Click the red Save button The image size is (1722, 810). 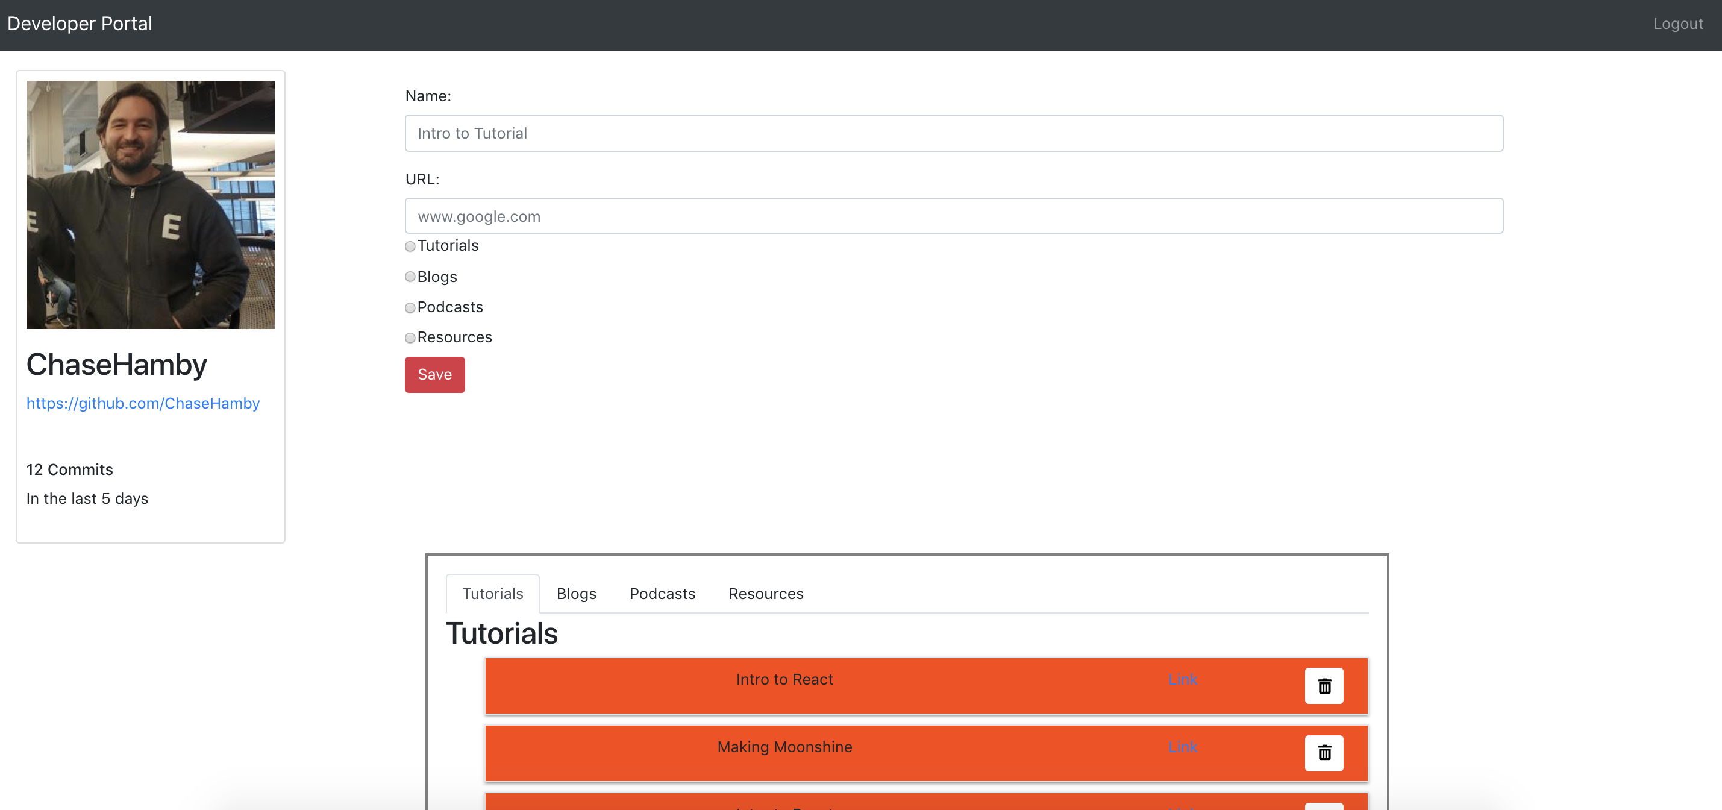tap(434, 375)
